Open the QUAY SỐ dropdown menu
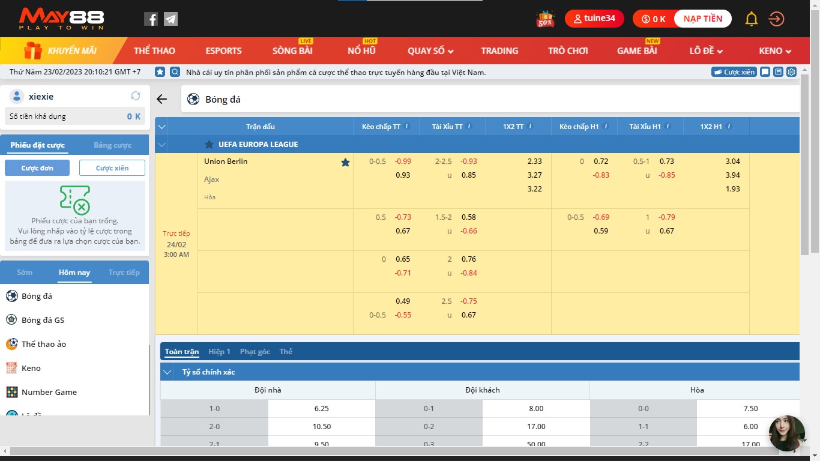 [429, 51]
